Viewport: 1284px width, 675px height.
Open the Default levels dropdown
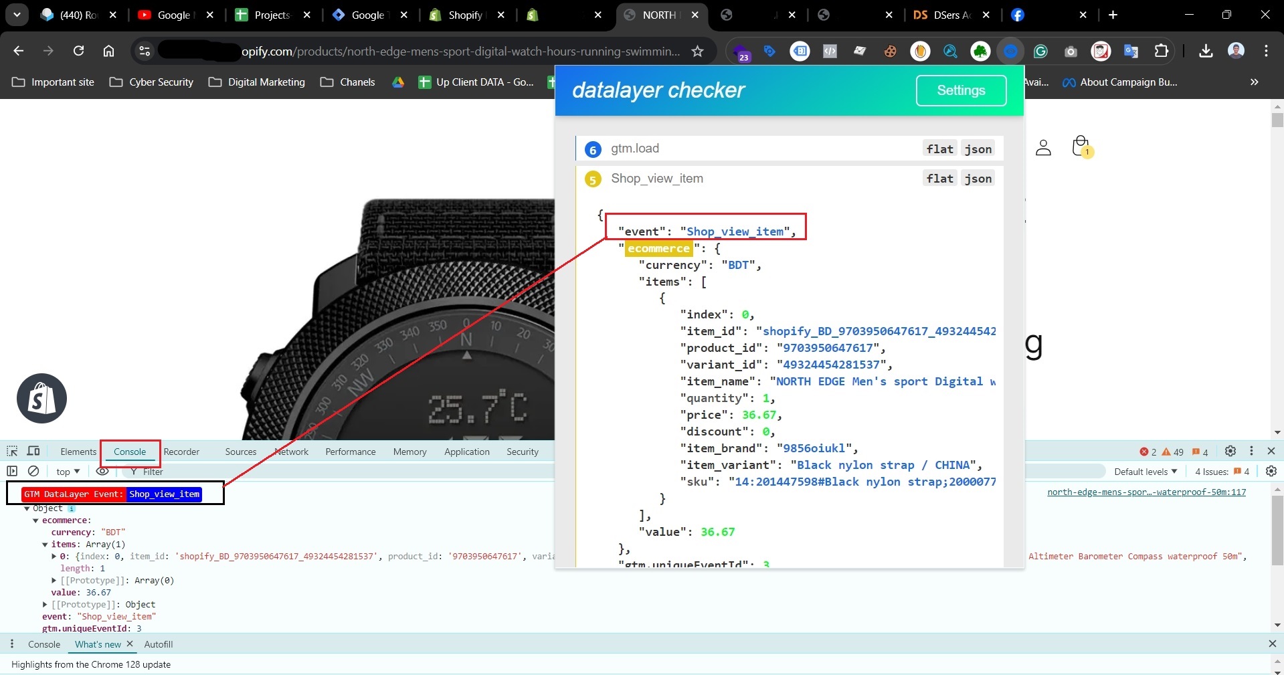click(x=1145, y=471)
